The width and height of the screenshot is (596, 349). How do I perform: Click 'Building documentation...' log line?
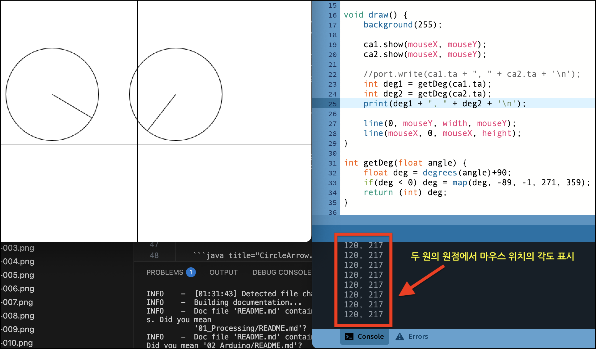pyautogui.click(x=224, y=302)
